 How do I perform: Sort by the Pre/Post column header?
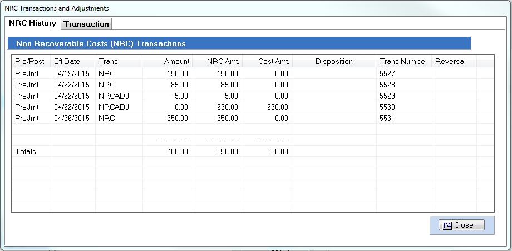point(30,61)
